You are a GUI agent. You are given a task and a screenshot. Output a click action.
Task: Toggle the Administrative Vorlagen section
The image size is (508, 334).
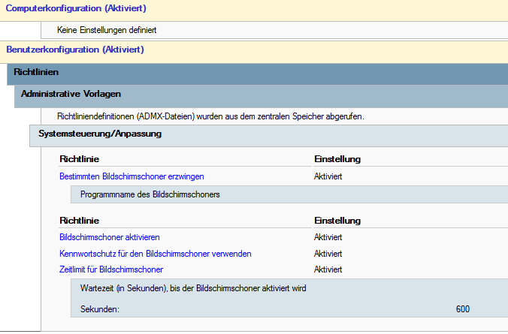[x=71, y=94]
